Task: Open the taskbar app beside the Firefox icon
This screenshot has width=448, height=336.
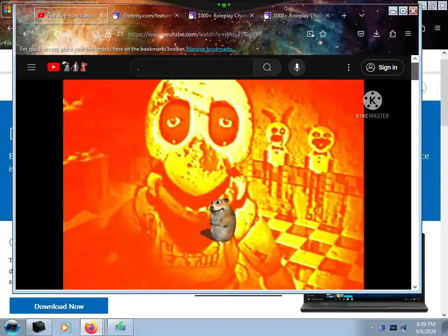Action: click(120, 327)
